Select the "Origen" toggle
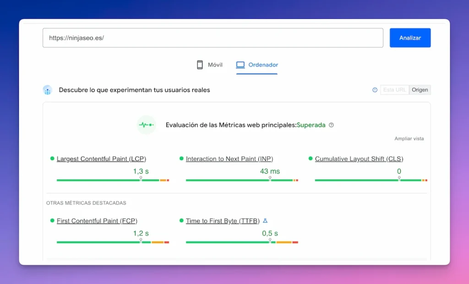Image resolution: width=469 pixels, height=284 pixels. [x=420, y=90]
